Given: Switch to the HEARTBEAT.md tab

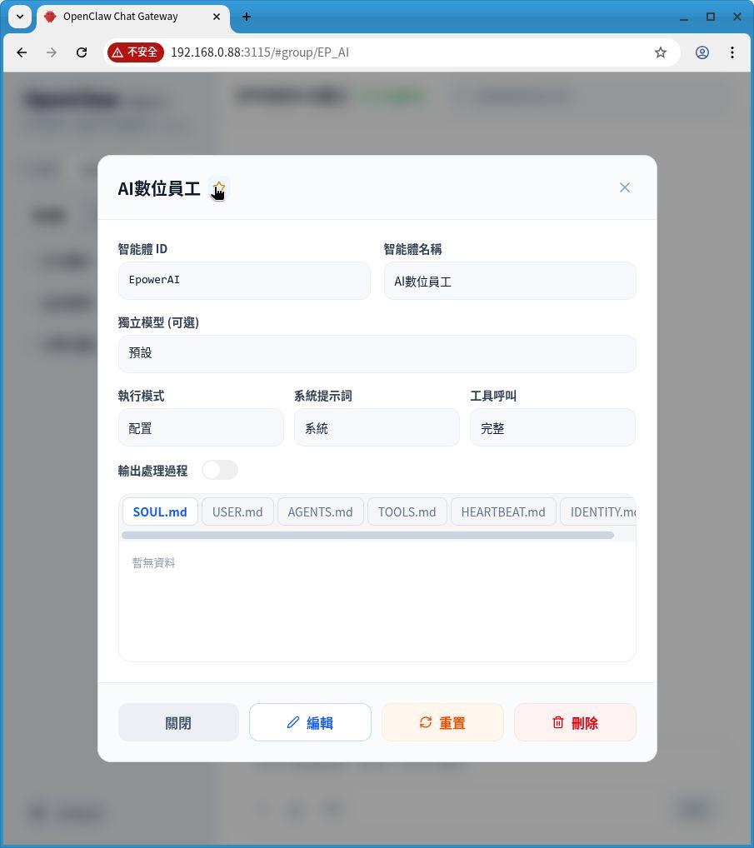Looking at the screenshot, I should (x=503, y=511).
